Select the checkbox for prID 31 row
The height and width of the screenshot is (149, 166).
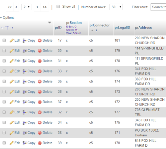pos(4,61)
